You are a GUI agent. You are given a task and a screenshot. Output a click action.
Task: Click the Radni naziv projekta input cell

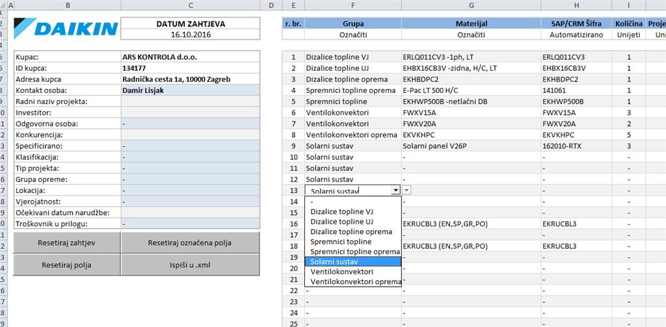[x=191, y=101]
